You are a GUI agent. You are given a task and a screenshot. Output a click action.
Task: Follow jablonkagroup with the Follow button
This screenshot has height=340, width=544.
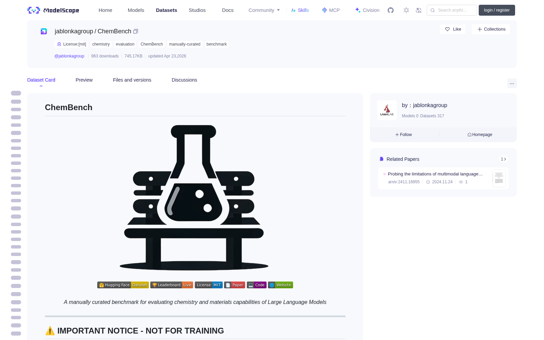click(x=404, y=135)
